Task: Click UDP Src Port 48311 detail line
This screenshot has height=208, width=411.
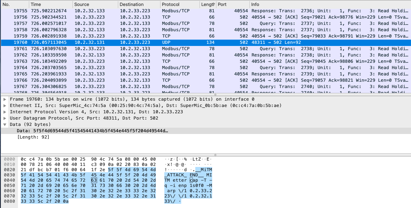Action: pos(84,118)
